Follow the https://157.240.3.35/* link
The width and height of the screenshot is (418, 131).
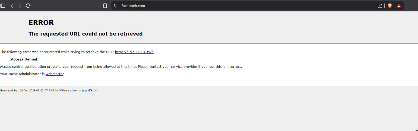pos(134,52)
